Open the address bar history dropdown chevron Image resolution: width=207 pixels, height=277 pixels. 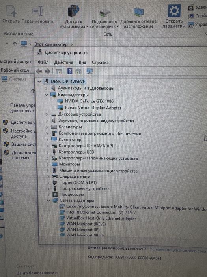coord(7,44)
